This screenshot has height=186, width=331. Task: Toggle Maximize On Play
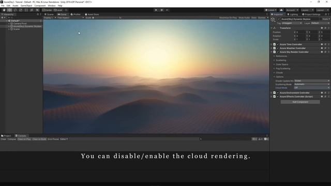[x=228, y=18]
